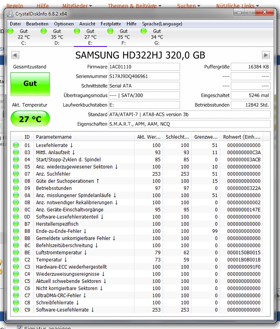
Task: Open the Festplatte menu
Action: coord(111,24)
